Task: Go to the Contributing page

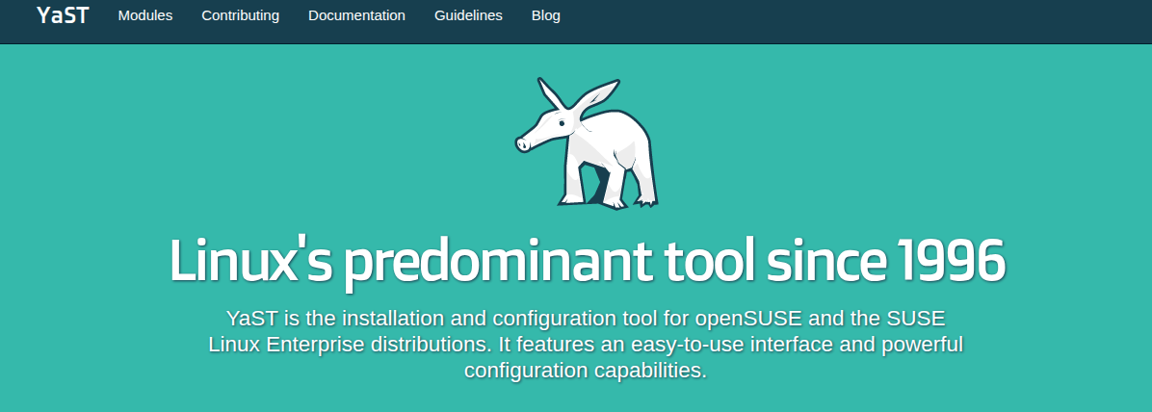Action: click(x=240, y=15)
